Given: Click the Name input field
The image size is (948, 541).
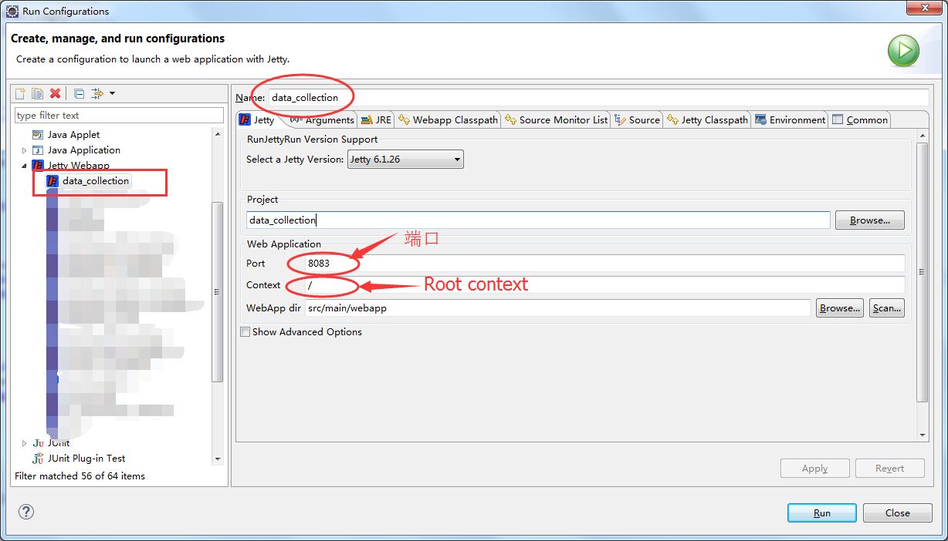Looking at the screenshot, I should [x=598, y=98].
